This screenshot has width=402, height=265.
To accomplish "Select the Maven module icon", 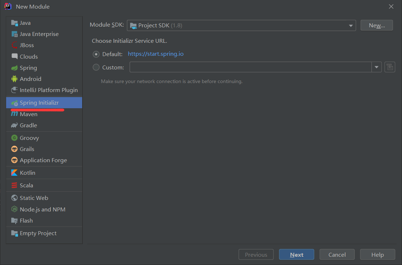I will point(14,114).
